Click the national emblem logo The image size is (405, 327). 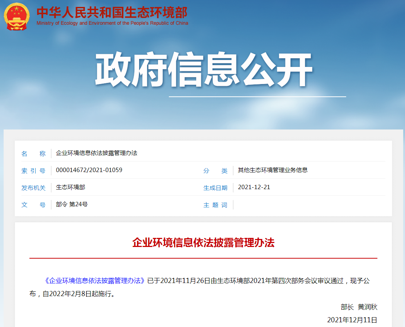click(x=17, y=17)
